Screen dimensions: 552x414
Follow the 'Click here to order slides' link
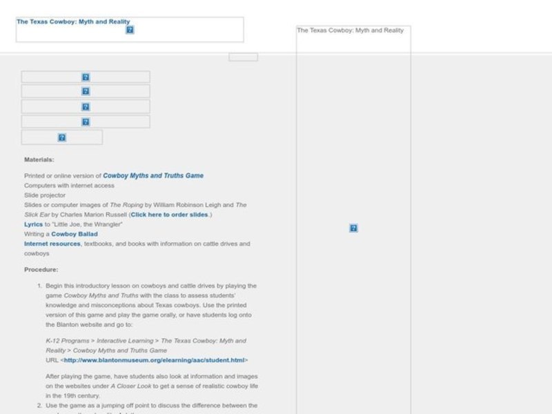[170, 215]
